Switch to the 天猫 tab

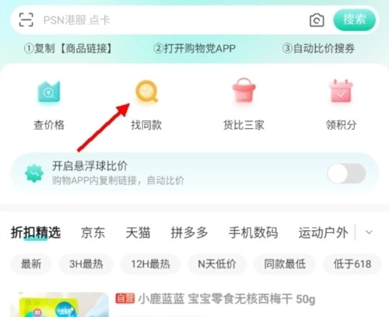(138, 232)
